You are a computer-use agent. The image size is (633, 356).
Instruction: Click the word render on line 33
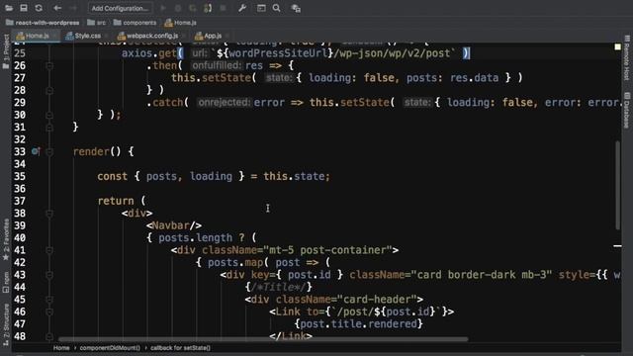[91, 151]
